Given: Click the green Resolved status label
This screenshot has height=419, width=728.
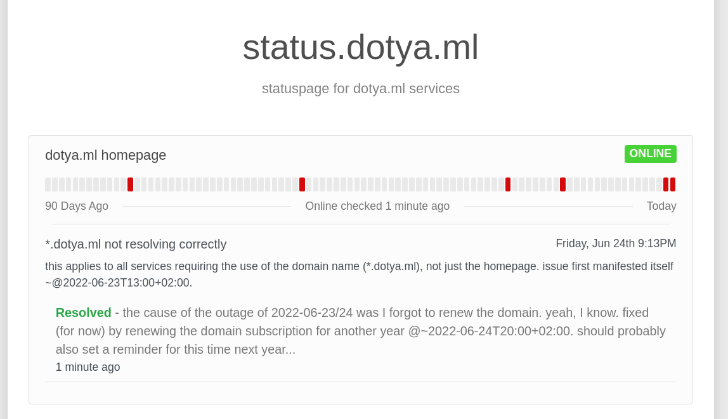Looking at the screenshot, I should point(83,313).
